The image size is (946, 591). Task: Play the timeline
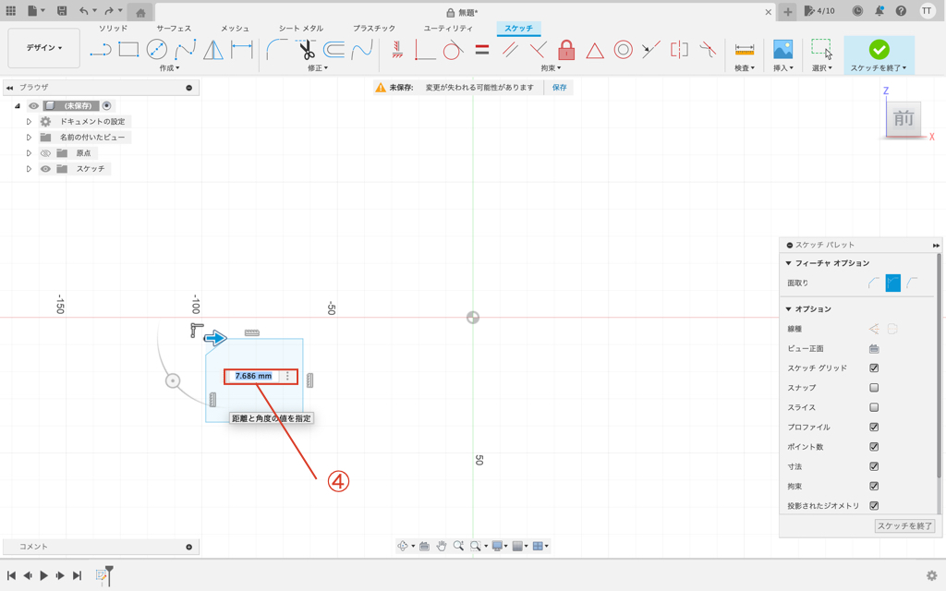[x=44, y=575]
